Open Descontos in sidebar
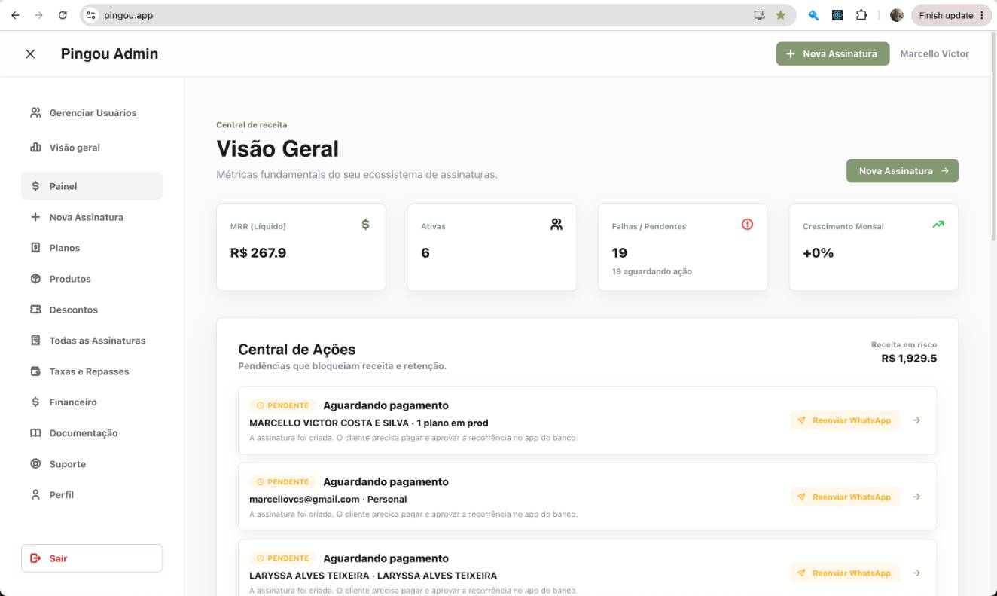This screenshot has width=997, height=596. (x=92, y=310)
